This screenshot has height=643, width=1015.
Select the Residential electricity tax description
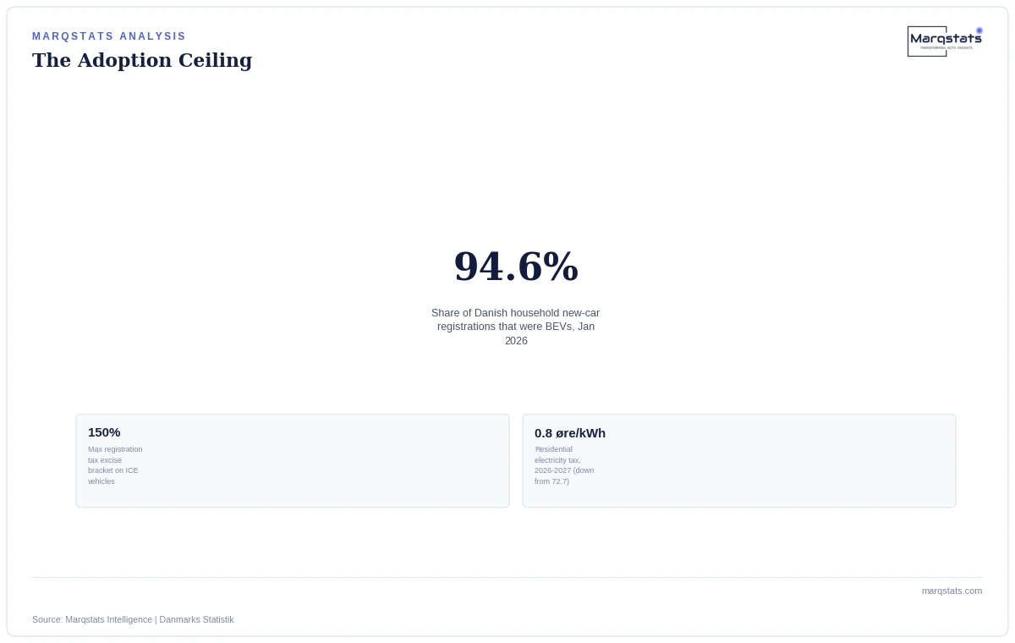pyautogui.click(x=564, y=465)
